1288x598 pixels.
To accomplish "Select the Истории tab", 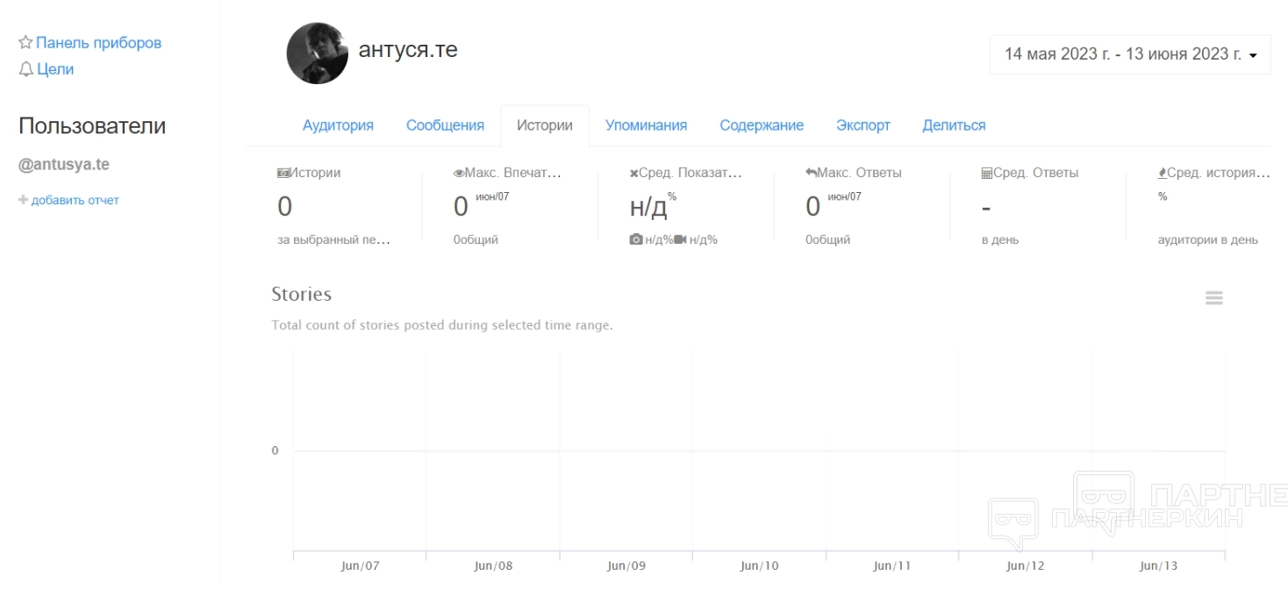I will 544,125.
